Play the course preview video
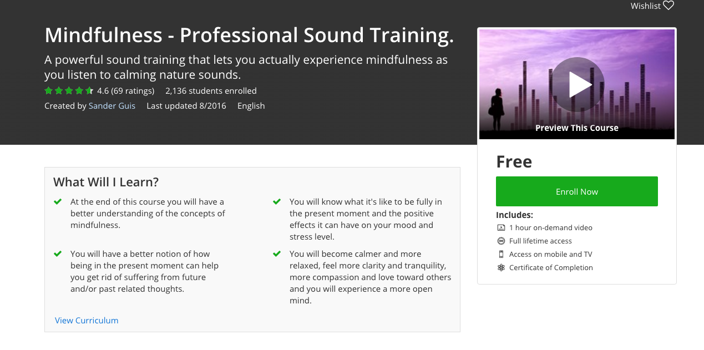This screenshot has height=350, width=704. [577, 84]
